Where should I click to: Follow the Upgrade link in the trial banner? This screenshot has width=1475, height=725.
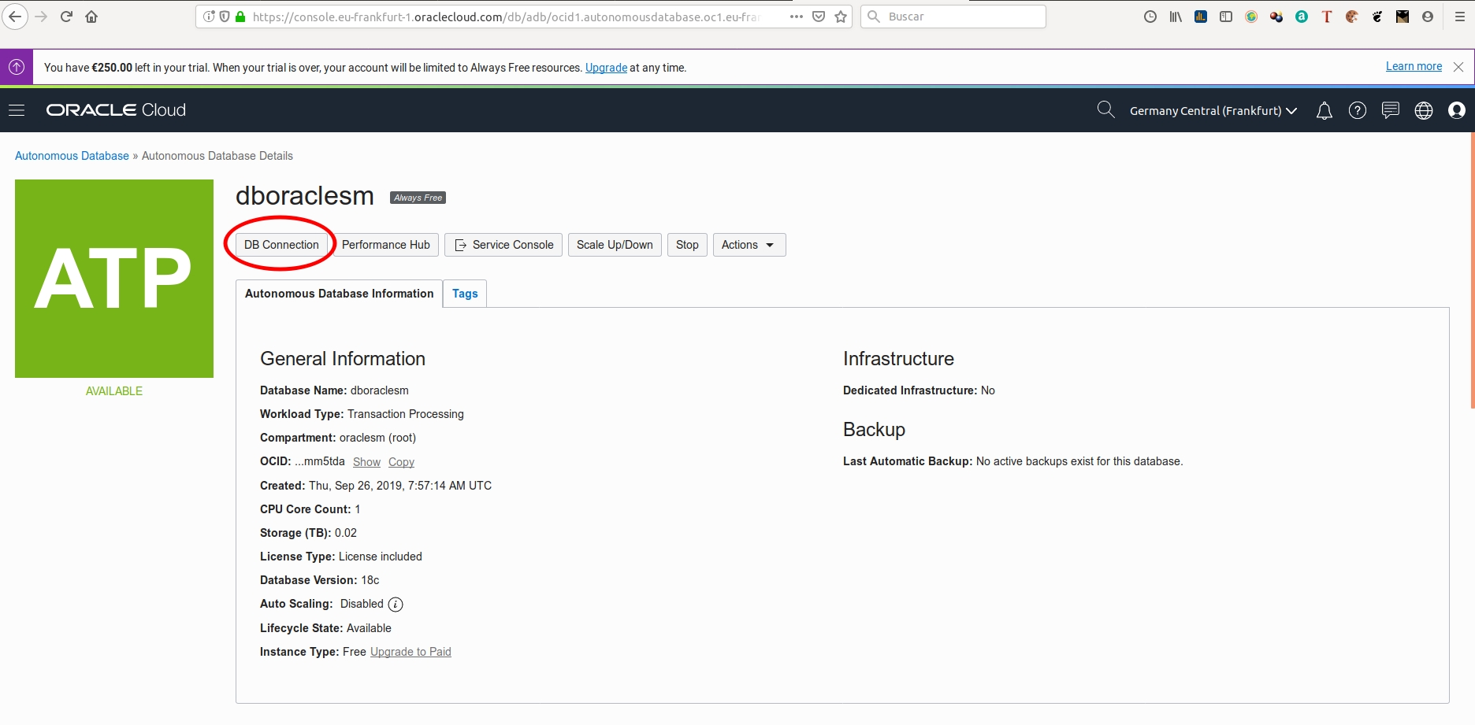click(606, 68)
